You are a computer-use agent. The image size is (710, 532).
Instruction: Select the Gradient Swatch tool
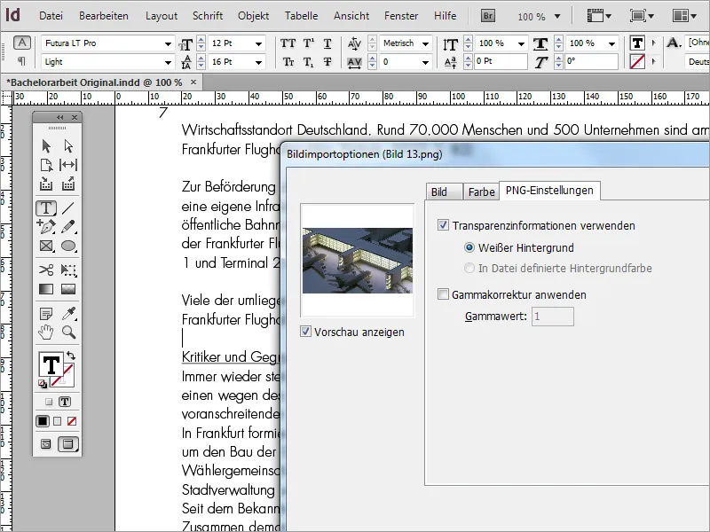tap(46, 289)
